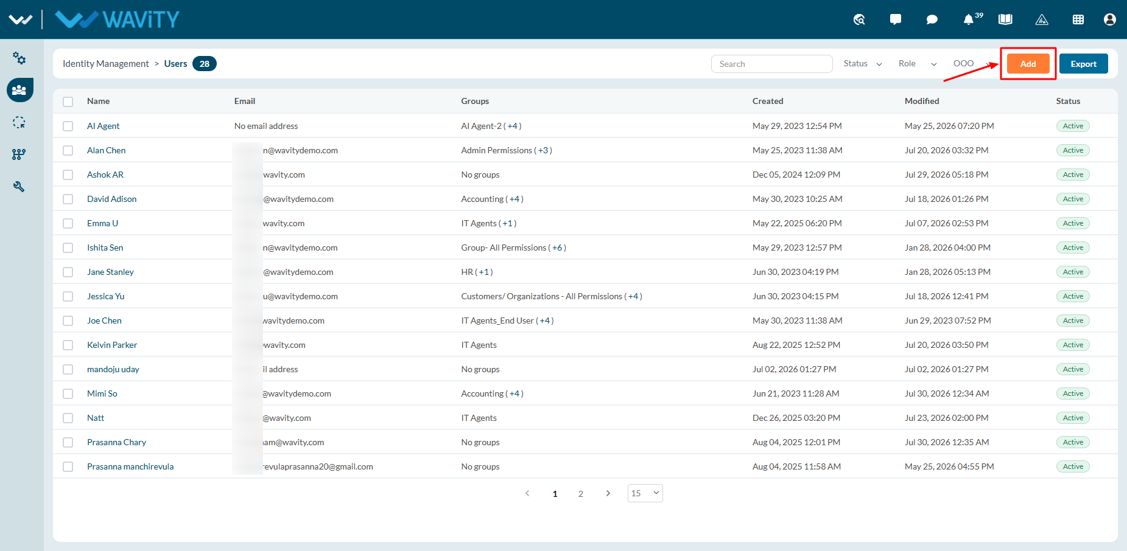Open the user profile avatar icon
Viewport: 1127px width, 551px height.
coord(1110,19)
